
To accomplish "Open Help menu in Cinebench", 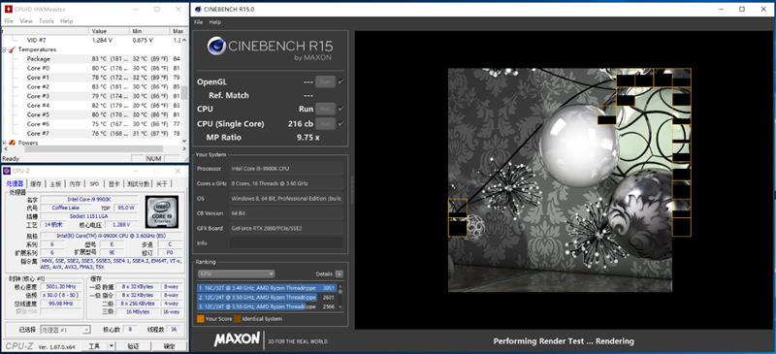I will click(214, 22).
